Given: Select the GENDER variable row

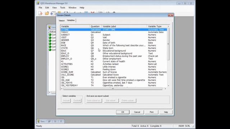Looking at the screenshot, I should click(x=114, y=40).
